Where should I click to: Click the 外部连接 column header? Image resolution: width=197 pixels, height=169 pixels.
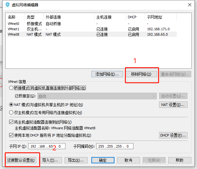pos(69,17)
